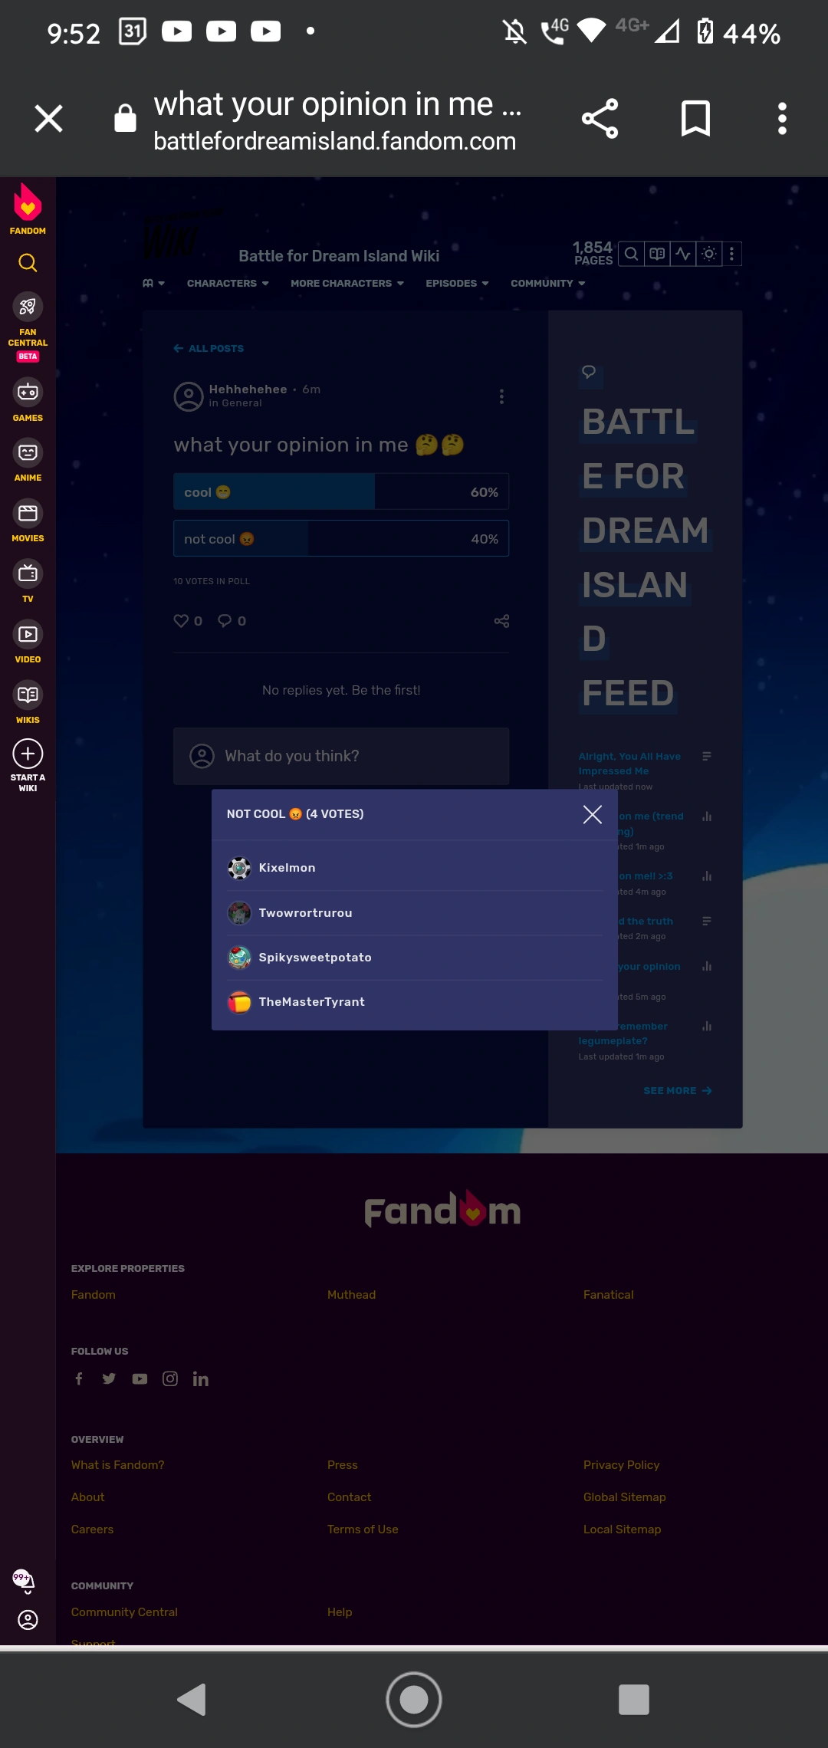Open wiki discuss book icon
828x1748 pixels.
(x=657, y=254)
